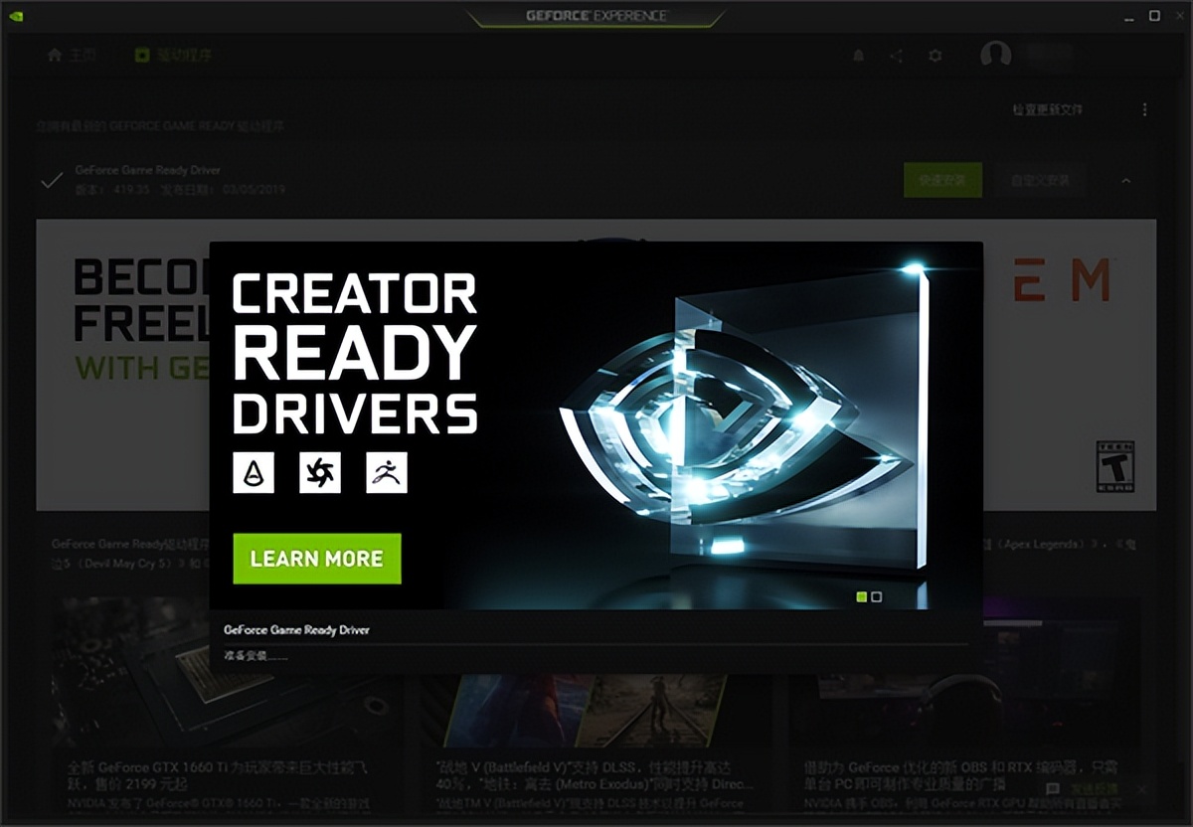The image size is (1193, 827).
Task: Open settings with the gear icon
Action: (935, 57)
